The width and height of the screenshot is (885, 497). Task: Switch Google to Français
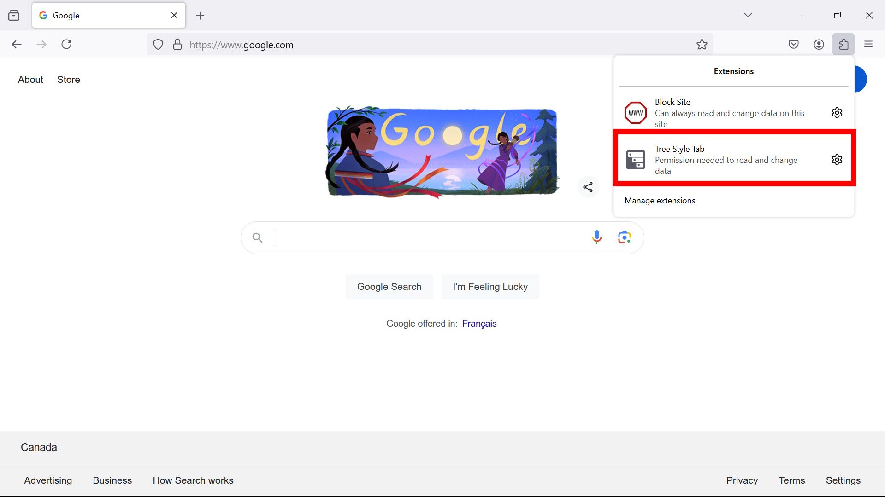[479, 324]
